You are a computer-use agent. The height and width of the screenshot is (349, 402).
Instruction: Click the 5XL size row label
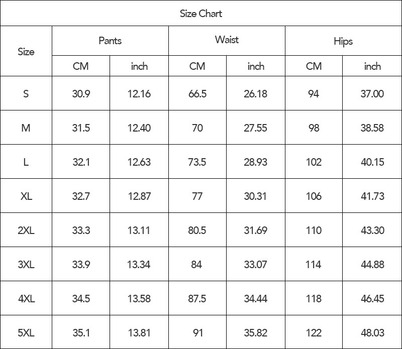tap(26, 332)
